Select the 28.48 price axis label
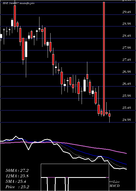 click(126, 36)
